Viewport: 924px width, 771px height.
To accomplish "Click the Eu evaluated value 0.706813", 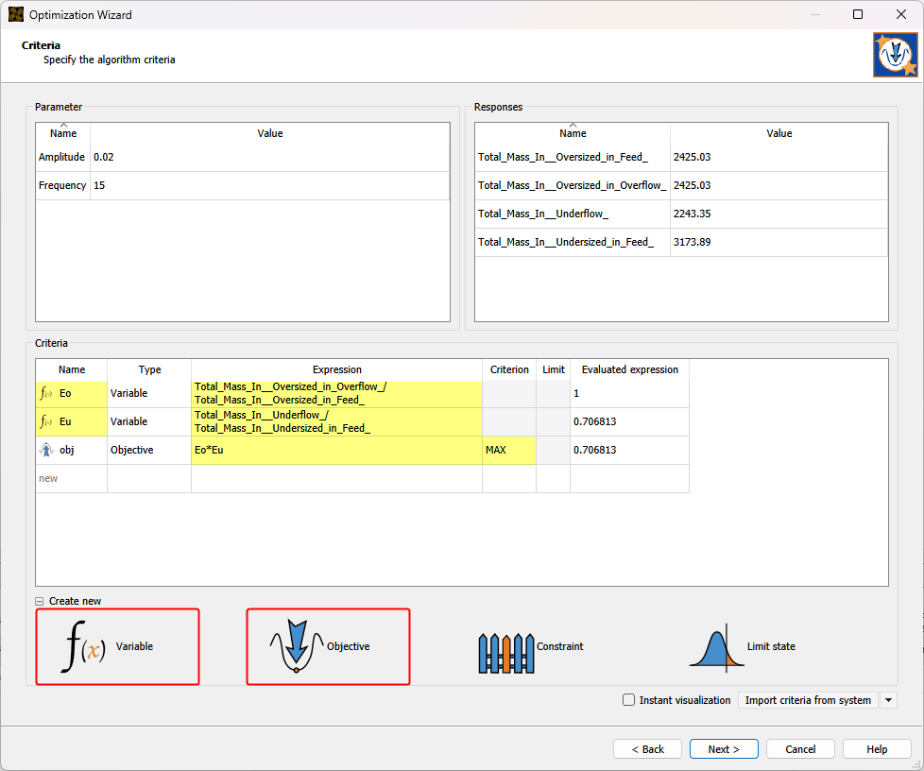I will tap(629, 422).
